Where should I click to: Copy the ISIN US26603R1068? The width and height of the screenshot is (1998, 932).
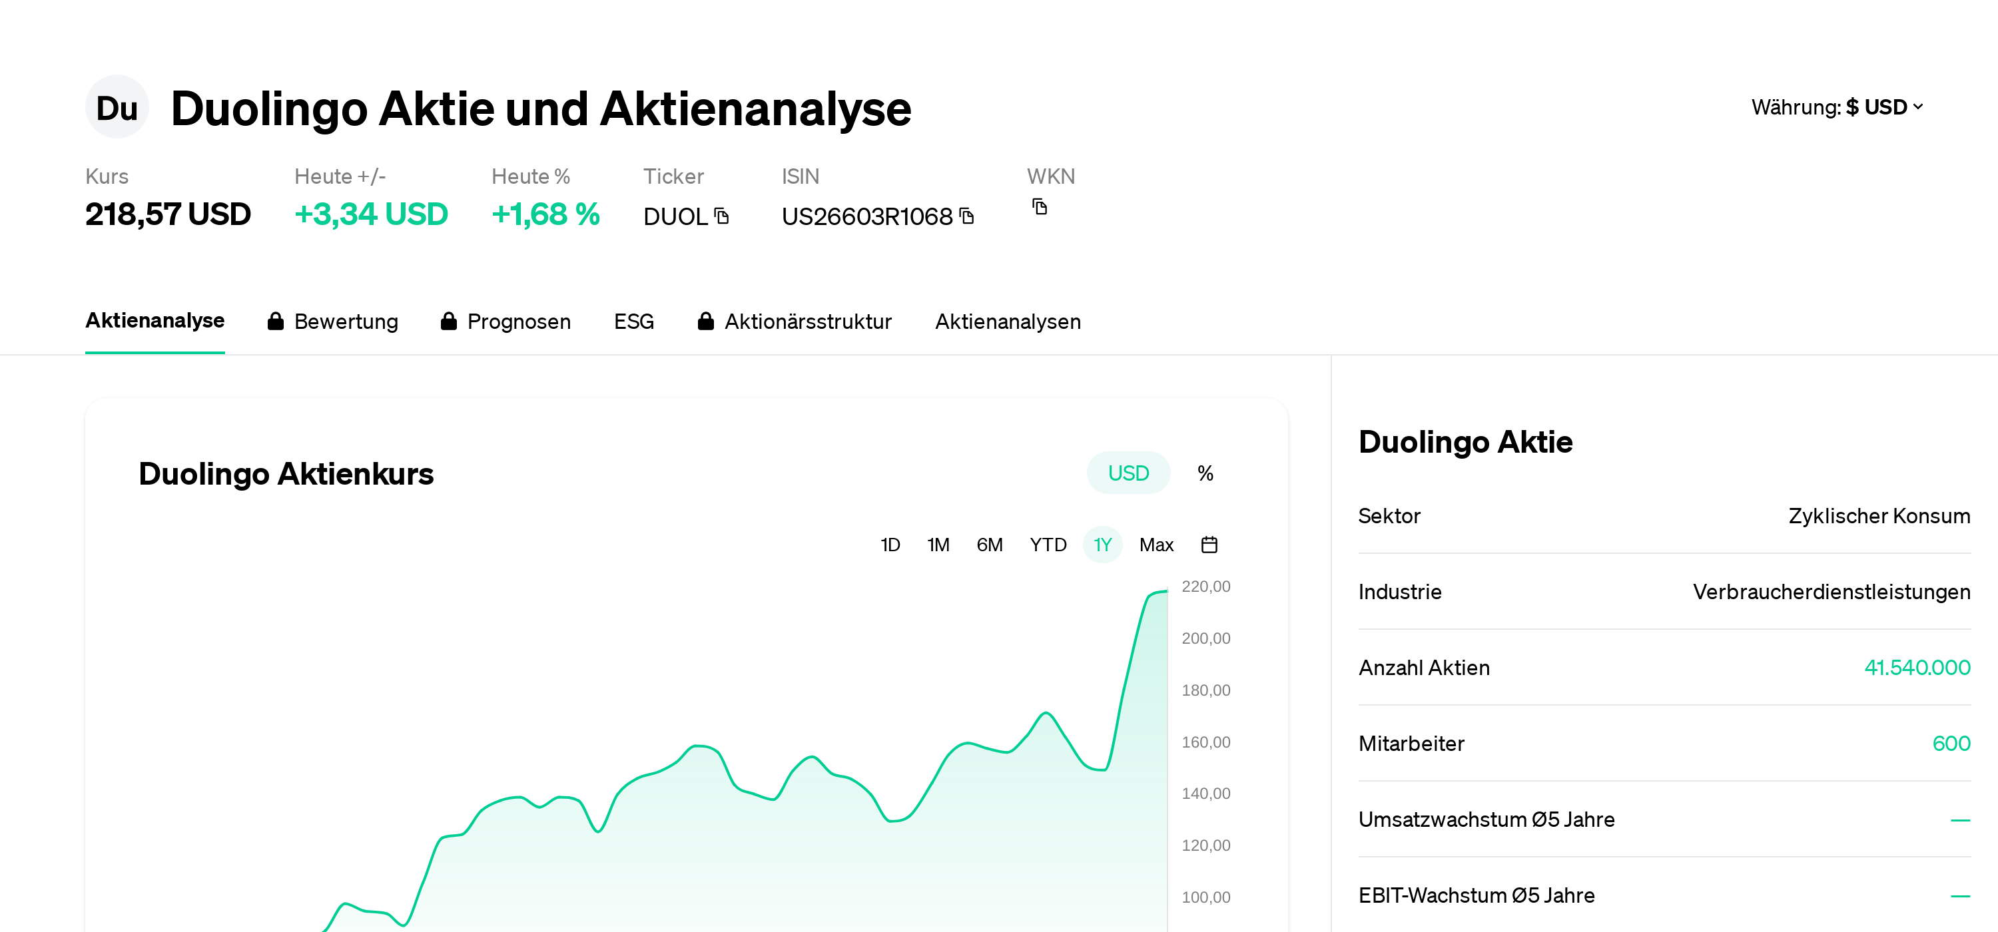pyautogui.click(x=966, y=216)
